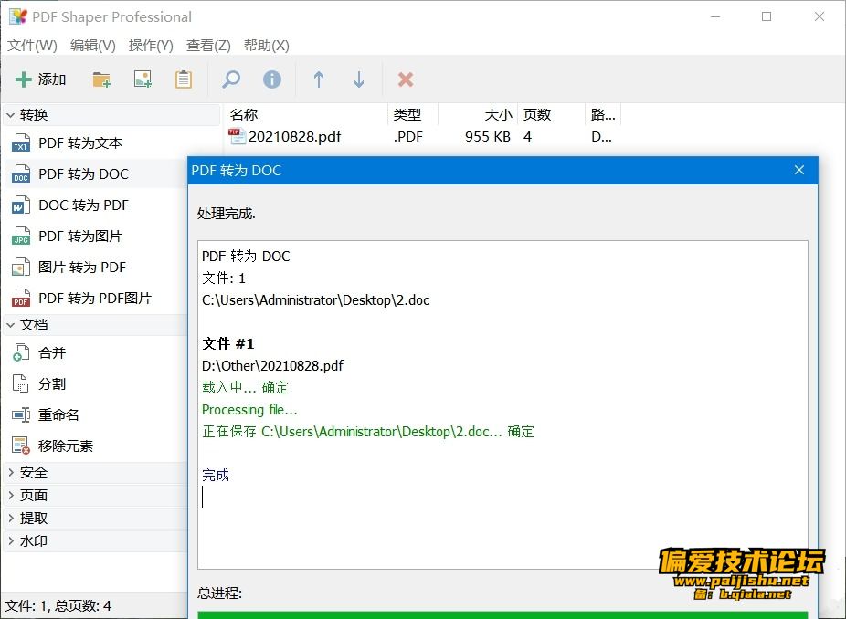Click the 955 KB size cell
The image size is (846, 619).
coord(488,136)
